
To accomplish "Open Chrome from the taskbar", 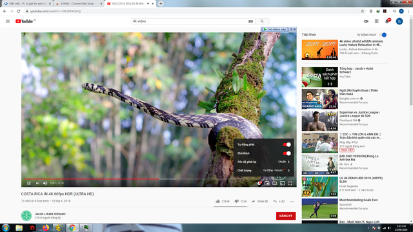I will 72,227.
